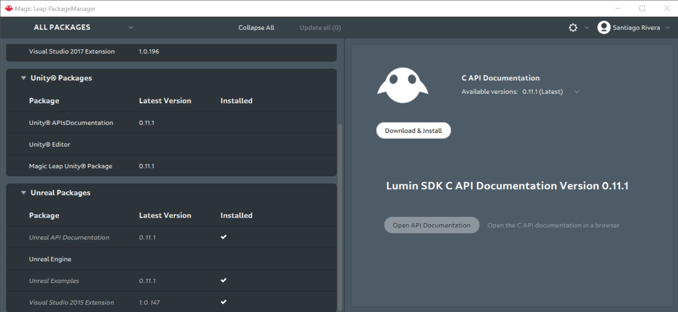The image size is (678, 312).
Task: Click version 1.0.147 of Visual Studio 2015 Extension
Action: [149, 302]
